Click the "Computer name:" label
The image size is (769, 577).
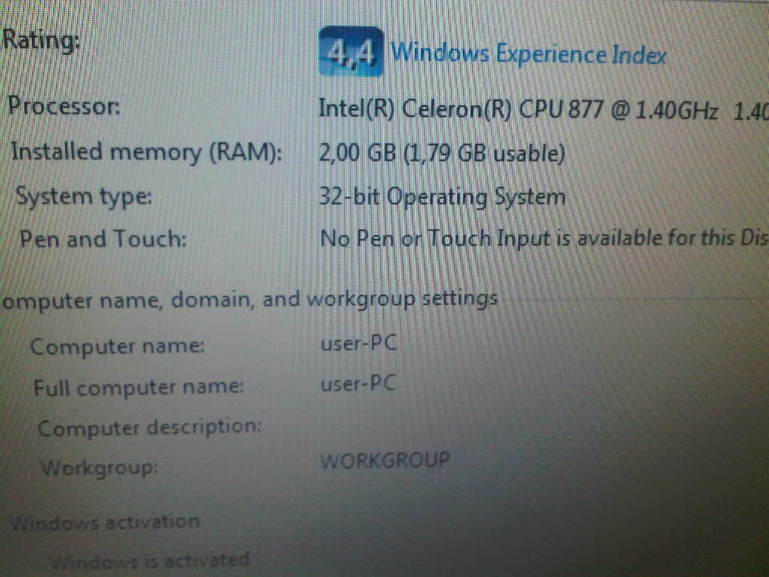pyautogui.click(x=117, y=346)
